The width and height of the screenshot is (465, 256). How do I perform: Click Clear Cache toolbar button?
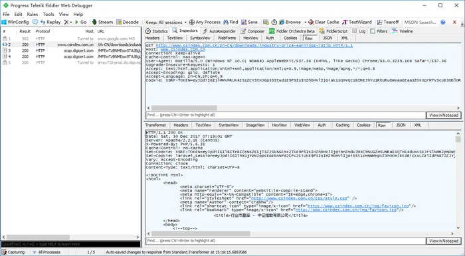pos(324,22)
